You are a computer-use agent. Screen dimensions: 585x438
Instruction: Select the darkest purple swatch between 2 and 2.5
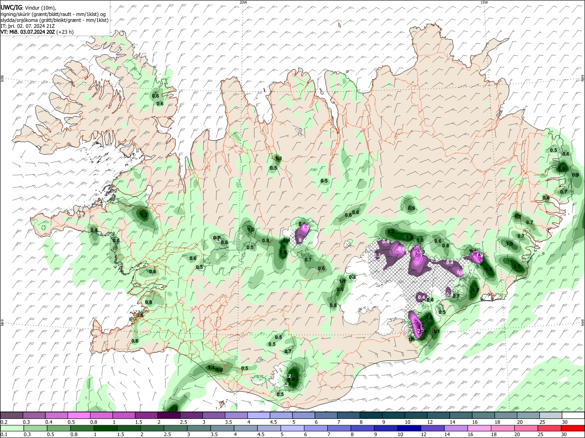pos(168,416)
